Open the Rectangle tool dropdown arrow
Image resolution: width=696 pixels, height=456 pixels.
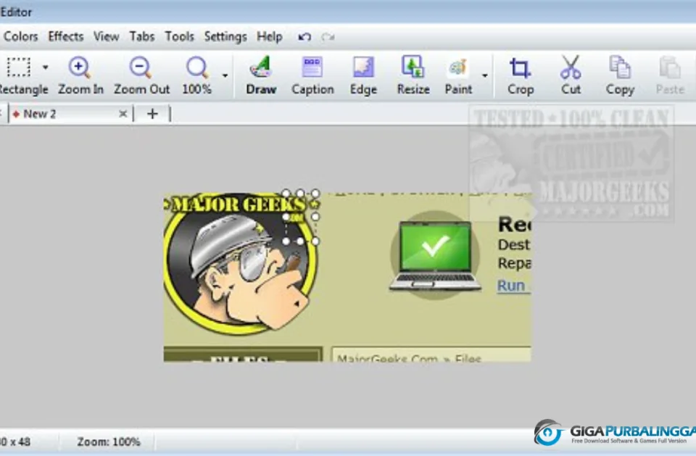pos(45,67)
